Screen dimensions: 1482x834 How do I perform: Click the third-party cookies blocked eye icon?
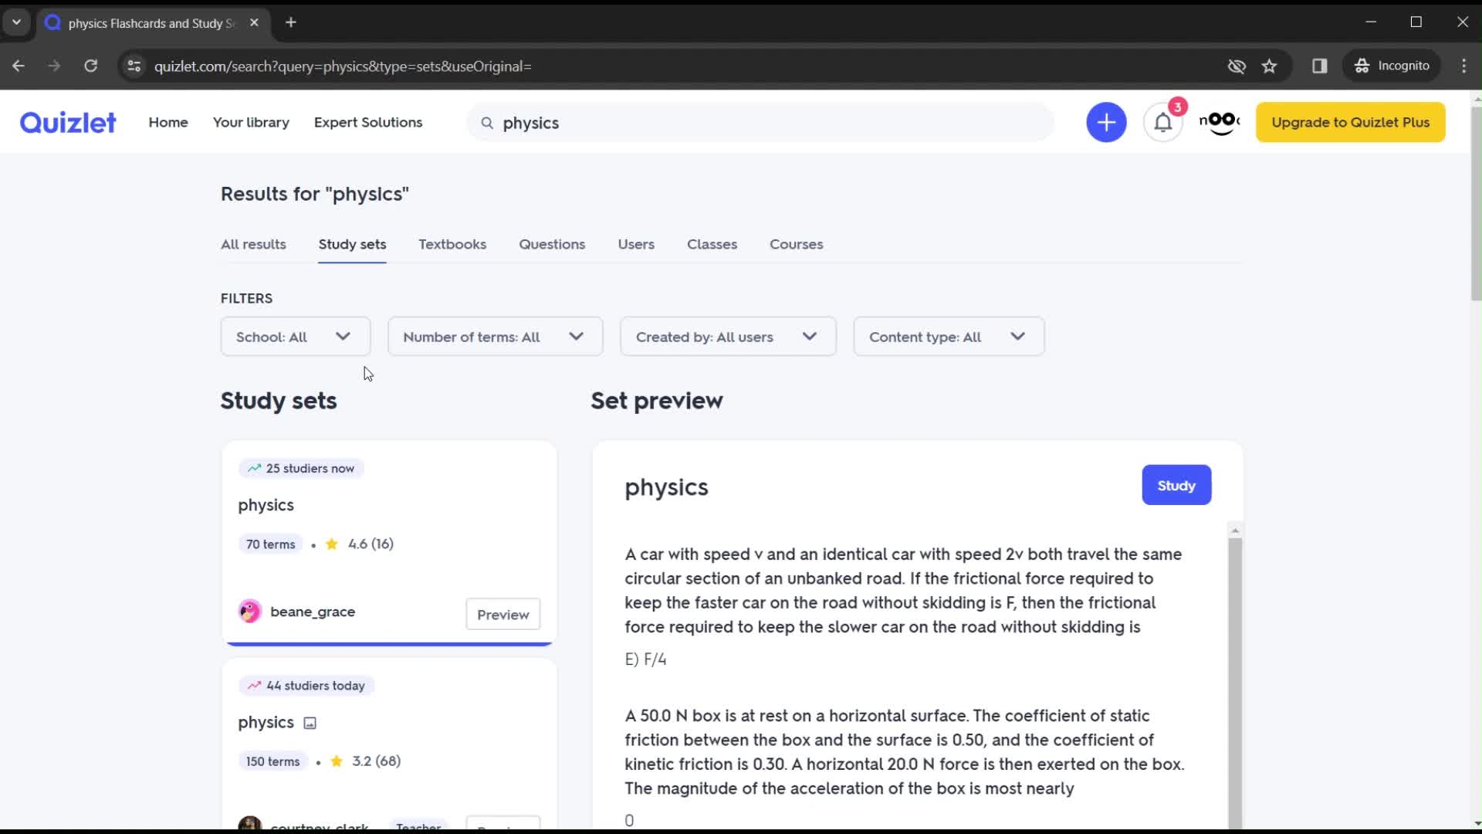coord(1237,66)
